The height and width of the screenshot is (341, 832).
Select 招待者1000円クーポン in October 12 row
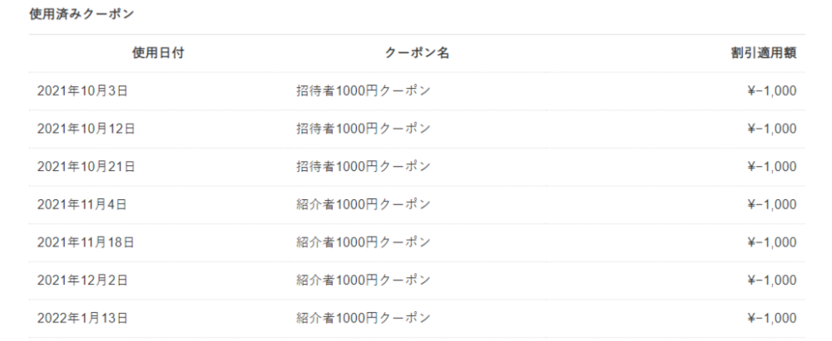[x=363, y=129]
